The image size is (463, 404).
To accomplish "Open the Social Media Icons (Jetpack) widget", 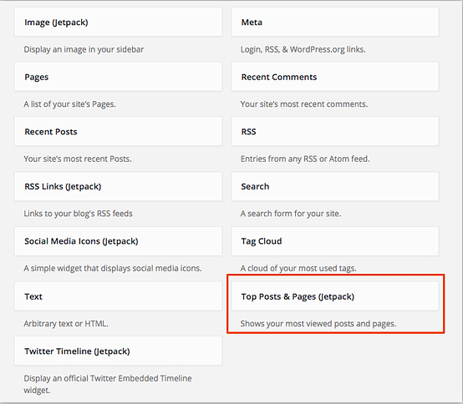I will click(x=118, y=241).
